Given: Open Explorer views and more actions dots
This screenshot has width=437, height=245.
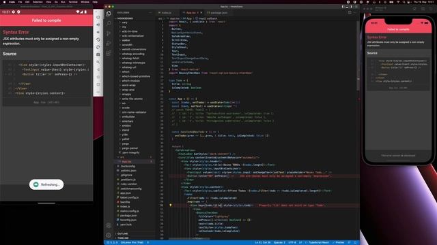Looking at the screenshot, I should [x=150, y=12].
